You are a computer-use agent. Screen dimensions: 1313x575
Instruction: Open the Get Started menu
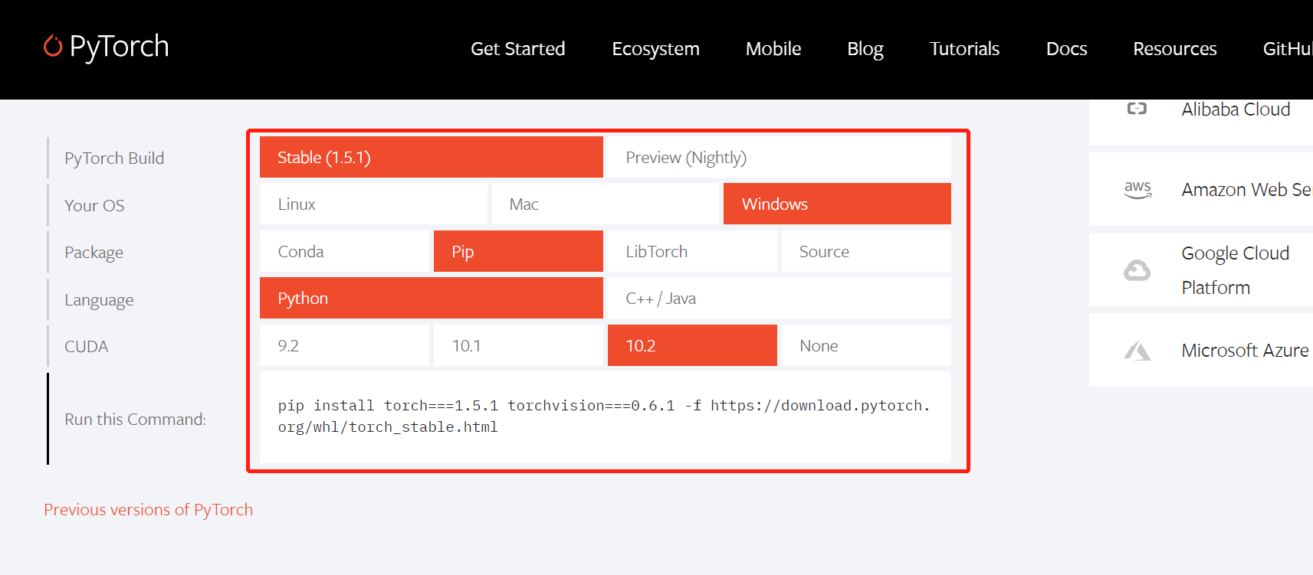(x=517, y=49)
